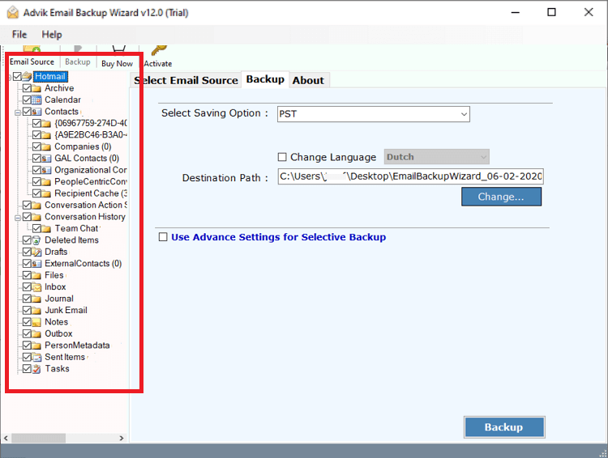Collapse the Contacts tree node
The width and height of the screenshot is (608, 458).
point(18,112)
